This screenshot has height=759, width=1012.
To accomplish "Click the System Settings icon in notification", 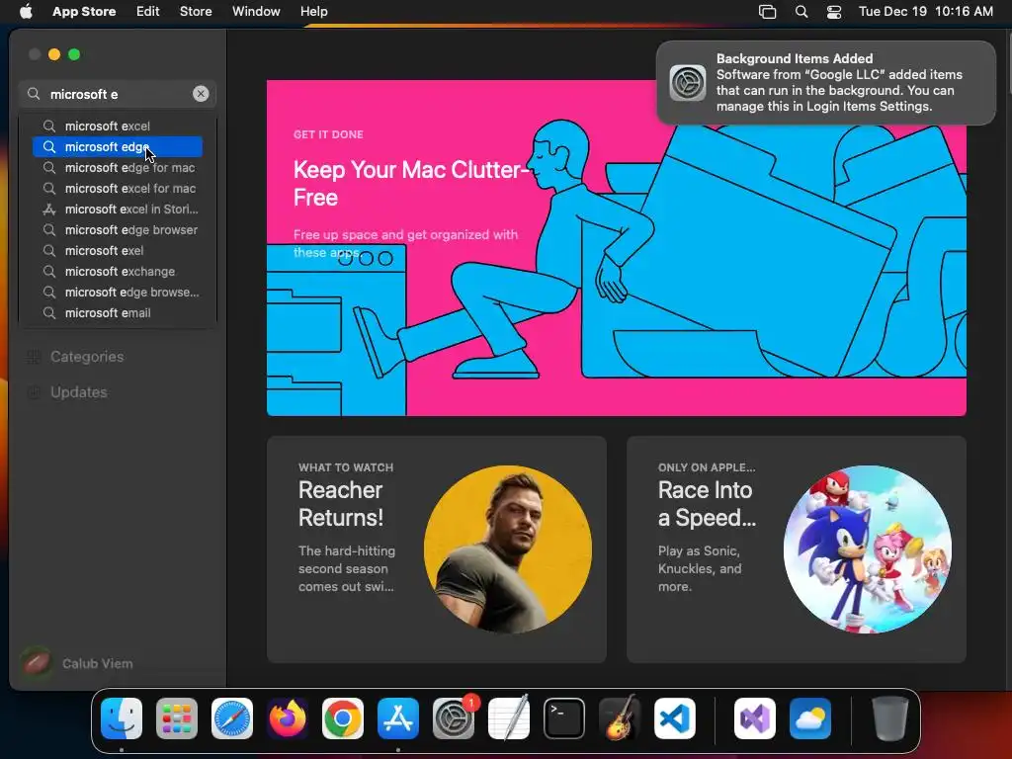I will pyautogui.click(x=688, y=83).
